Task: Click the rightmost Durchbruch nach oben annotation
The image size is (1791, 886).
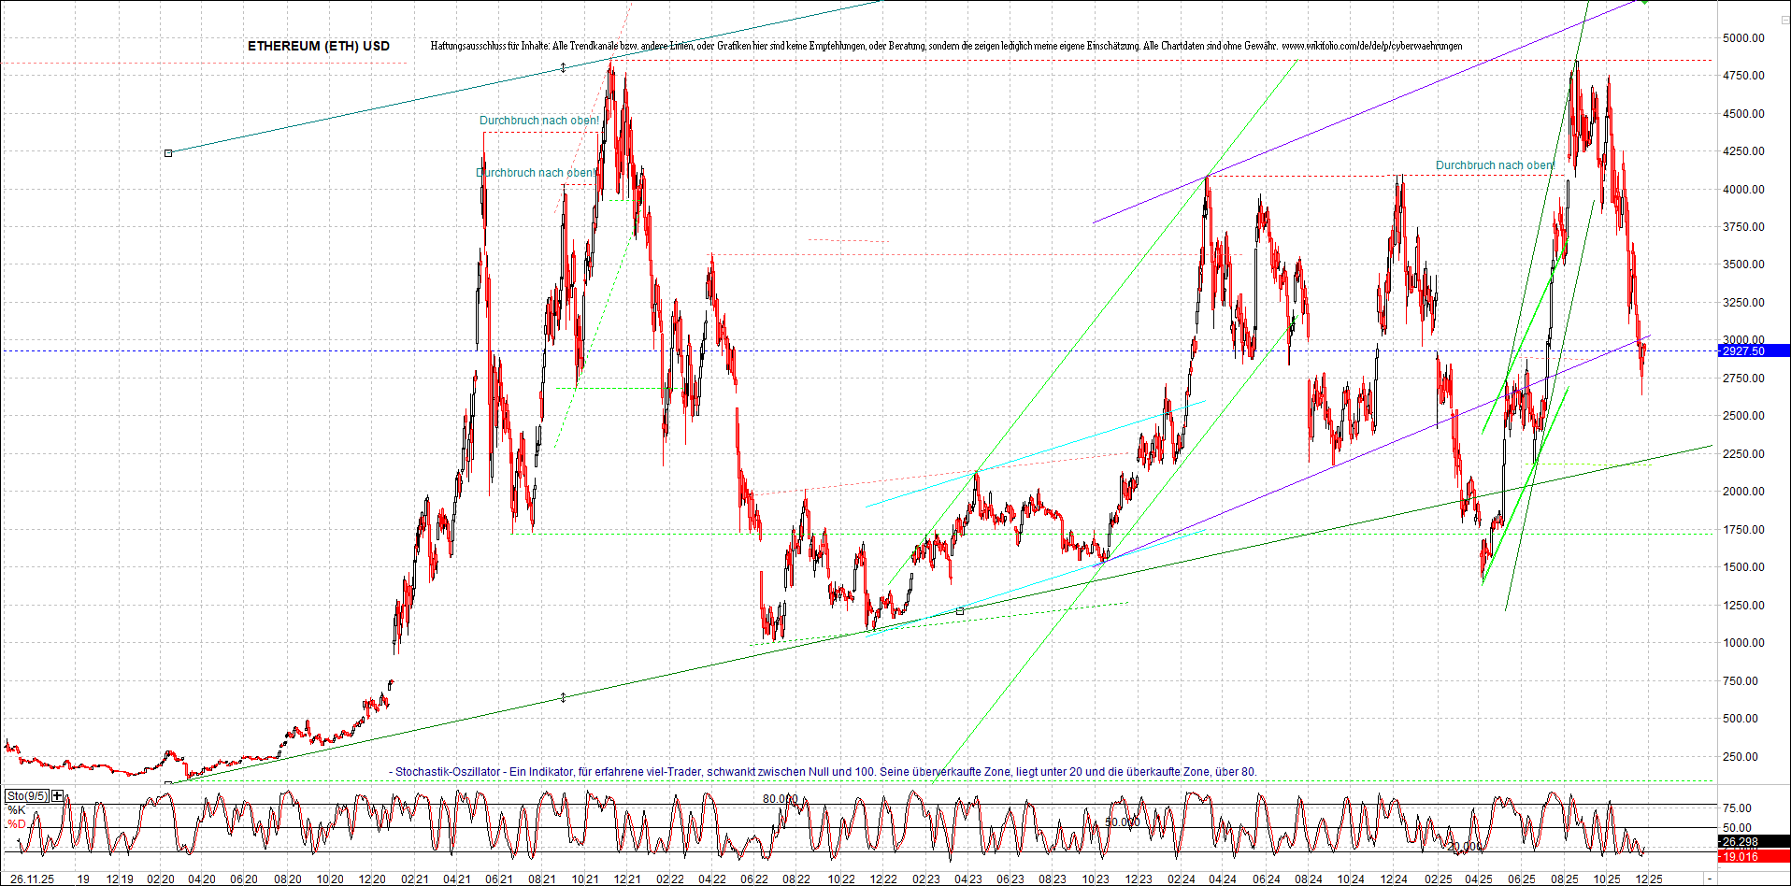Action: (1494, 165)
